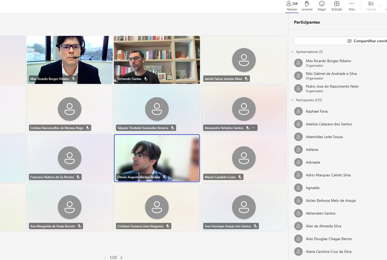Click muted mic icon on Max Ricardo tile

[74, 79]
